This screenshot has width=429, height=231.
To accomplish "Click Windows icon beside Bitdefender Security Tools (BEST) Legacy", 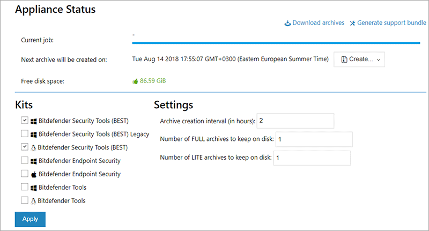I will 34,135.
